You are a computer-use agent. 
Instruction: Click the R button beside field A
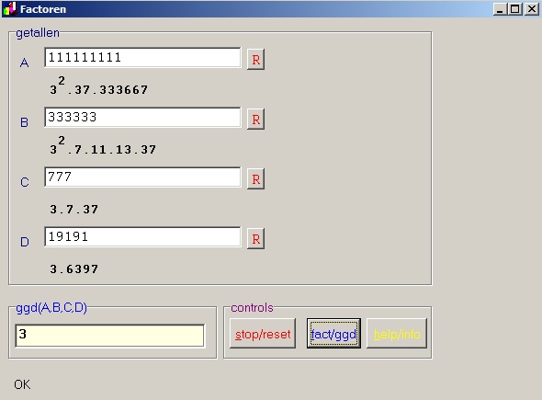(x=255, y=60)
